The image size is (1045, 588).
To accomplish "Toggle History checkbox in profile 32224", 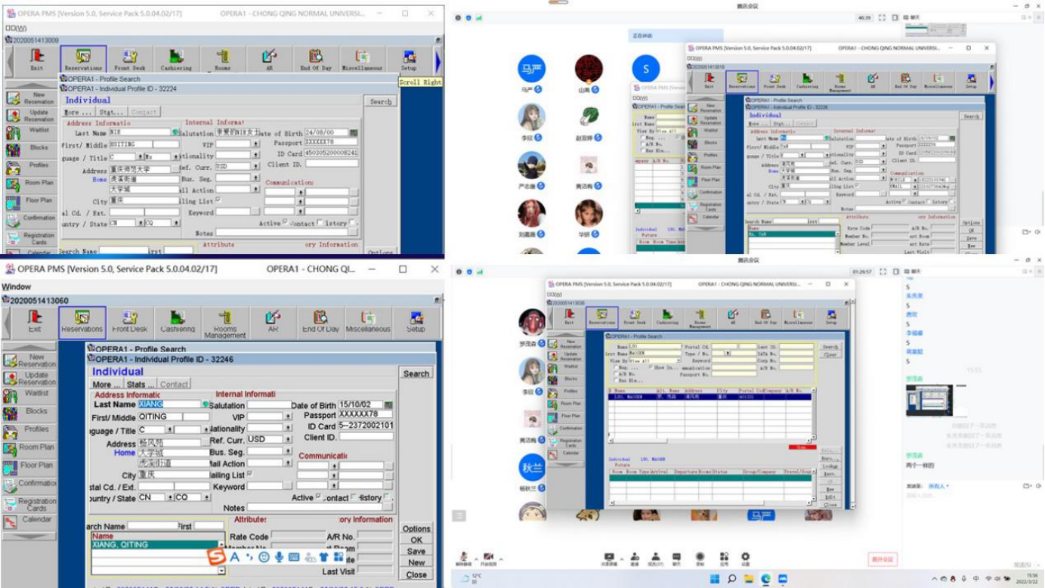I will 352,223.
